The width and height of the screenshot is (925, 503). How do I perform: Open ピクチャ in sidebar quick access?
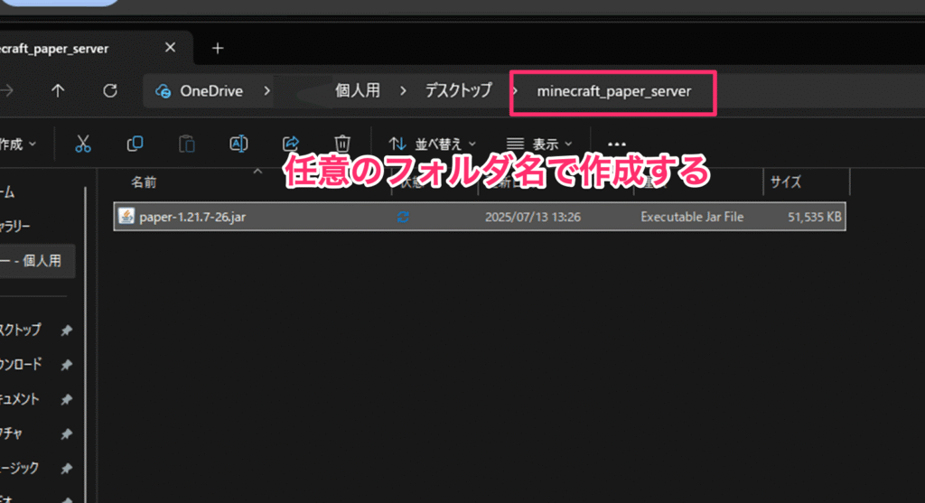pyautogui.click(x=12, y=434)
